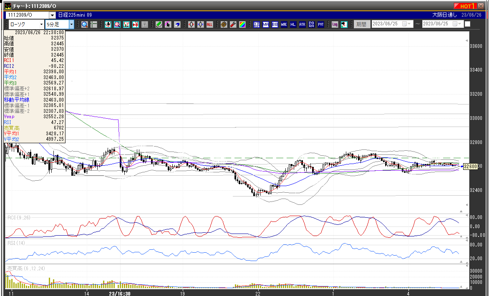The width and height of the screenshot is (489, 296).
Task: Click the 23/16:30 time axis label
Action: (x=119, y=294)
